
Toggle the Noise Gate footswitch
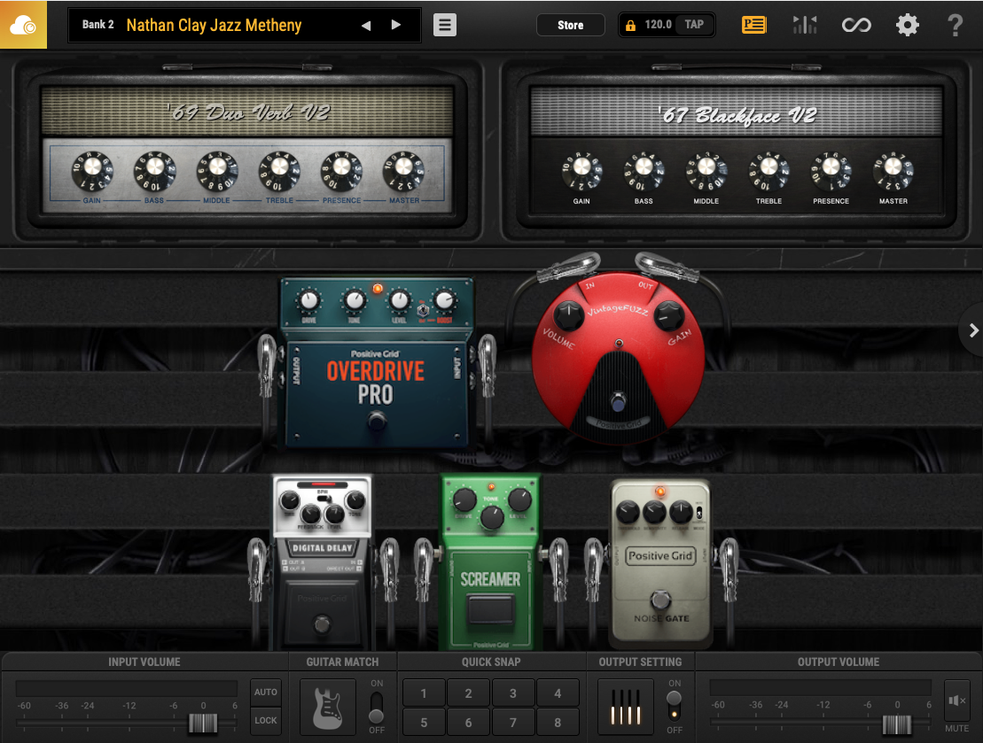click(x=660, y=600)
